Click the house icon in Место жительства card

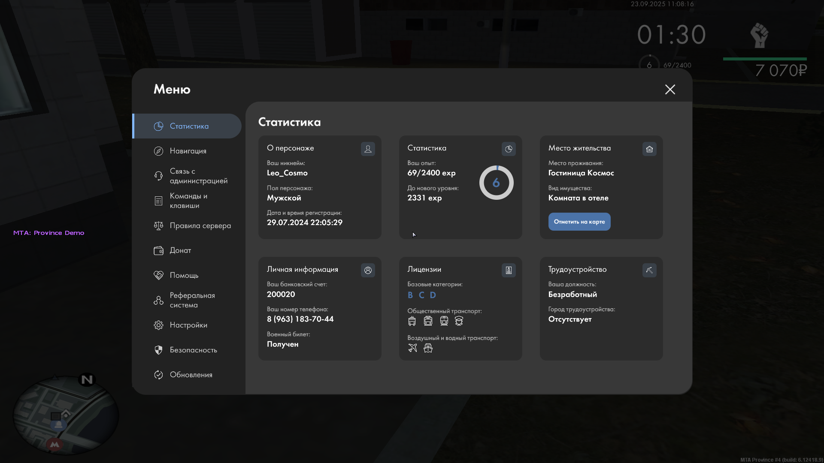(x=649, y=149)
